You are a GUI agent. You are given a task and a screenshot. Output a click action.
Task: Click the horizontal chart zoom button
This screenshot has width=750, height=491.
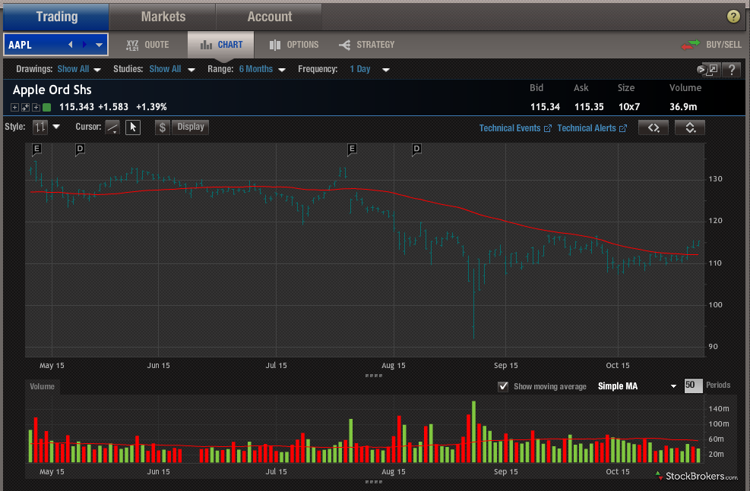click(653, 127)
